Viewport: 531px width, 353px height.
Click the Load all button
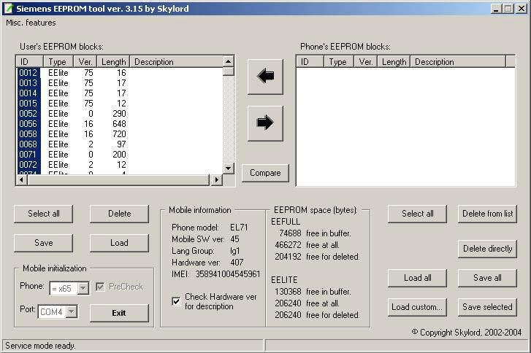417,278
